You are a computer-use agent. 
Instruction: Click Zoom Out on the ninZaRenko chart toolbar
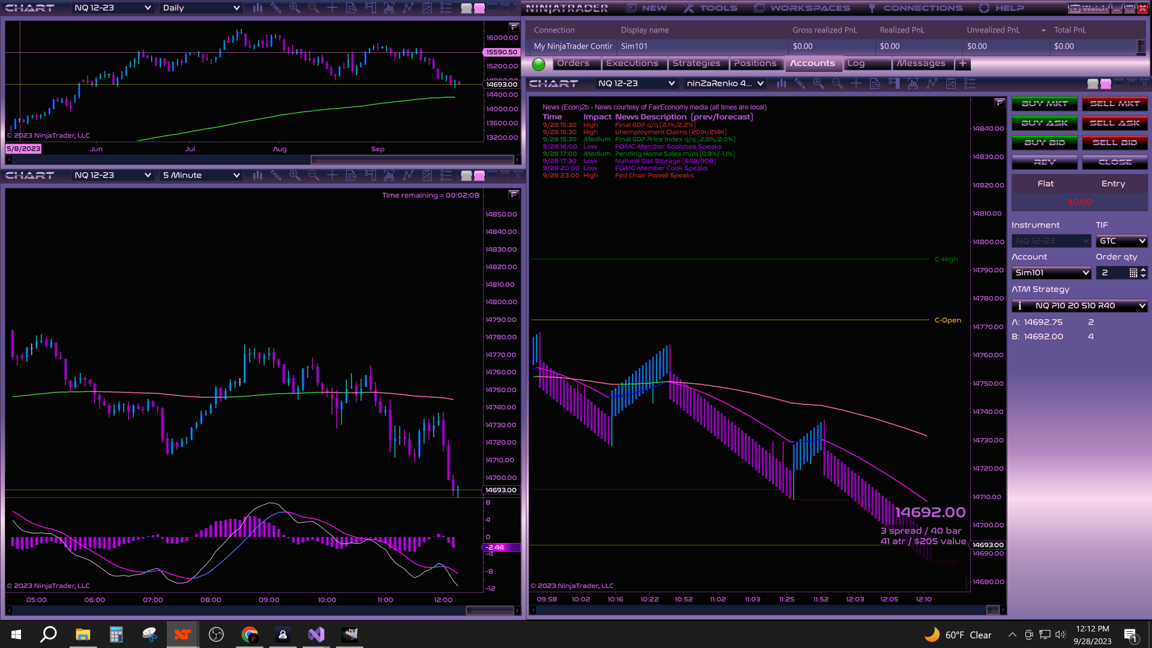838,83
